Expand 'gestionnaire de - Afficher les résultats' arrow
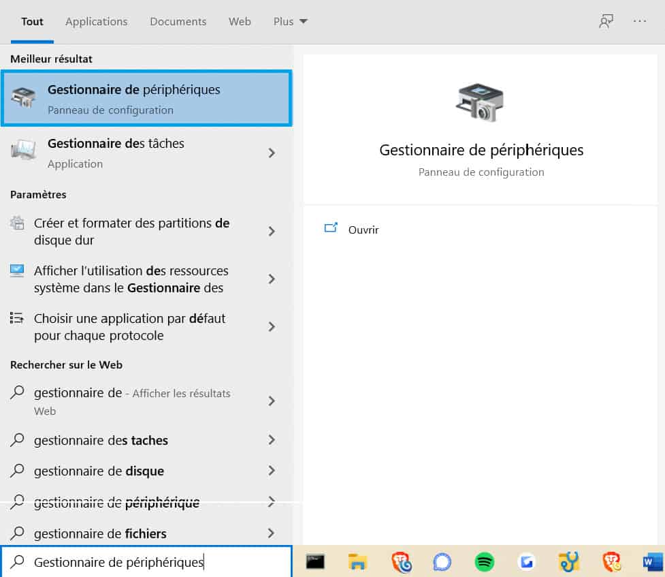 click(x=272, y=401)
